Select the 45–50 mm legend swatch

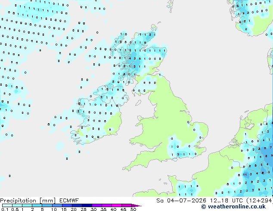pos(127,205)
